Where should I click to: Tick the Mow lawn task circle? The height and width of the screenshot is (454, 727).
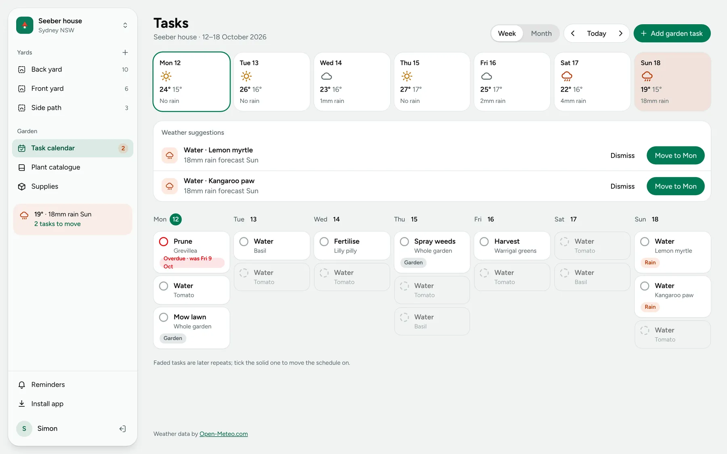(164, 317)
